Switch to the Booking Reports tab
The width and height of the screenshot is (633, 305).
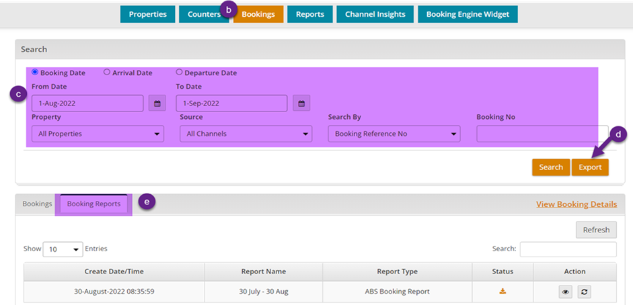tap(94, 204)
